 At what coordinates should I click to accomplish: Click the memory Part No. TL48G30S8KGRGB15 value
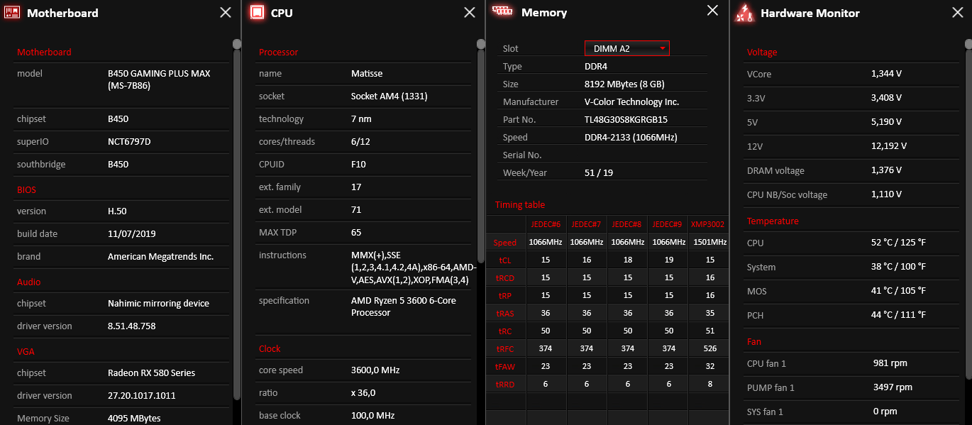tap(625, 120)
